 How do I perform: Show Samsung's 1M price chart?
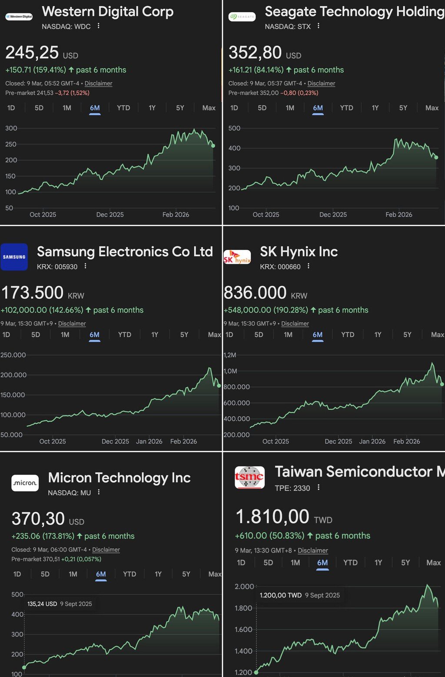coord(65,335)
